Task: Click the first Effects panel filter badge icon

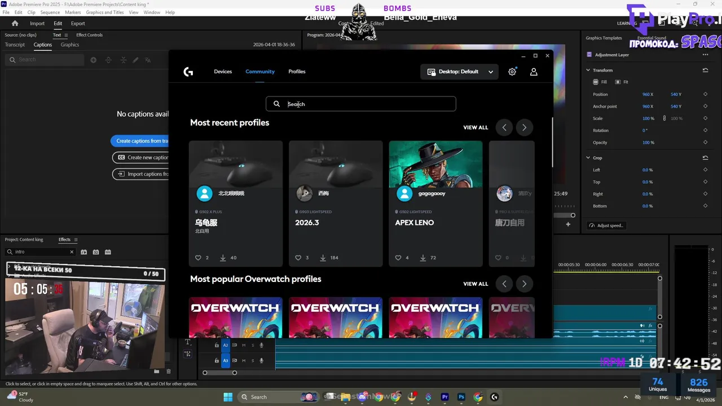Action: pyautogui.click(x=83, y=252)
